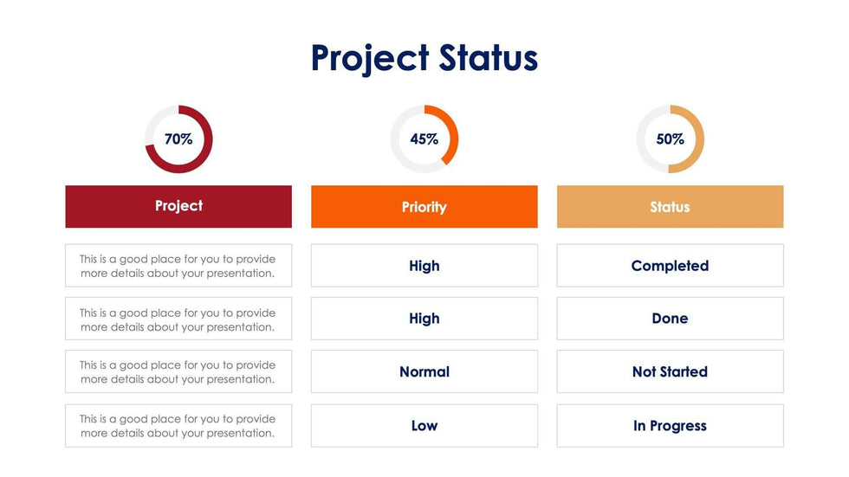This screenshot has height=477, width=849.
Task: Click the dark red Project header
Action: coord(178,206)
